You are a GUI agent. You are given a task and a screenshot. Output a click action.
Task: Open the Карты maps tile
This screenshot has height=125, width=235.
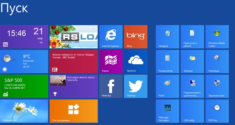point(111,62)
